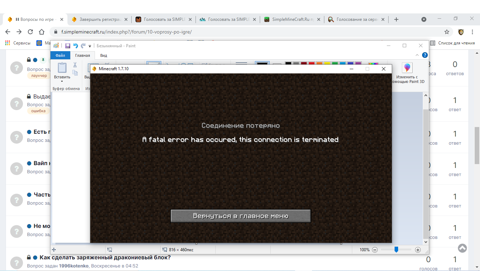This screenshot has height=271, width=480.
Task: Select the orange color swatch in Paint's palette
Action: point(319,64)
